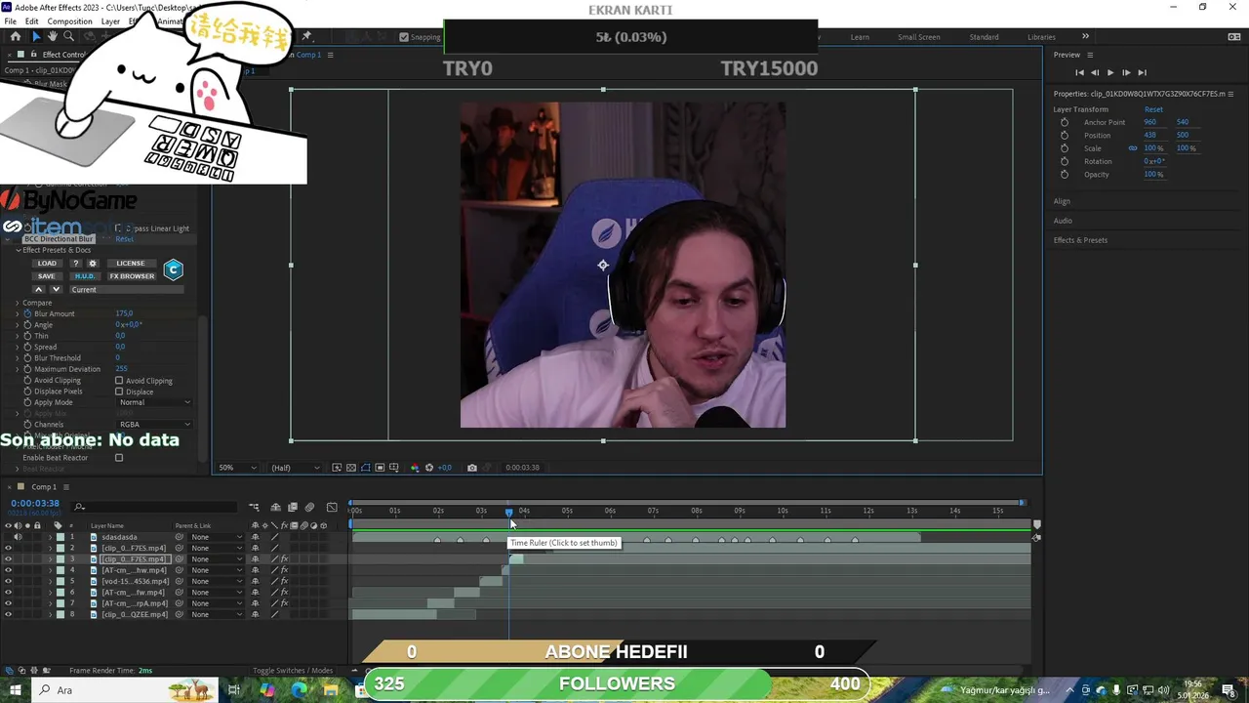Screen dimensions: 1249x703
Task: Show channel and color management settings
Action: point(415,468)
